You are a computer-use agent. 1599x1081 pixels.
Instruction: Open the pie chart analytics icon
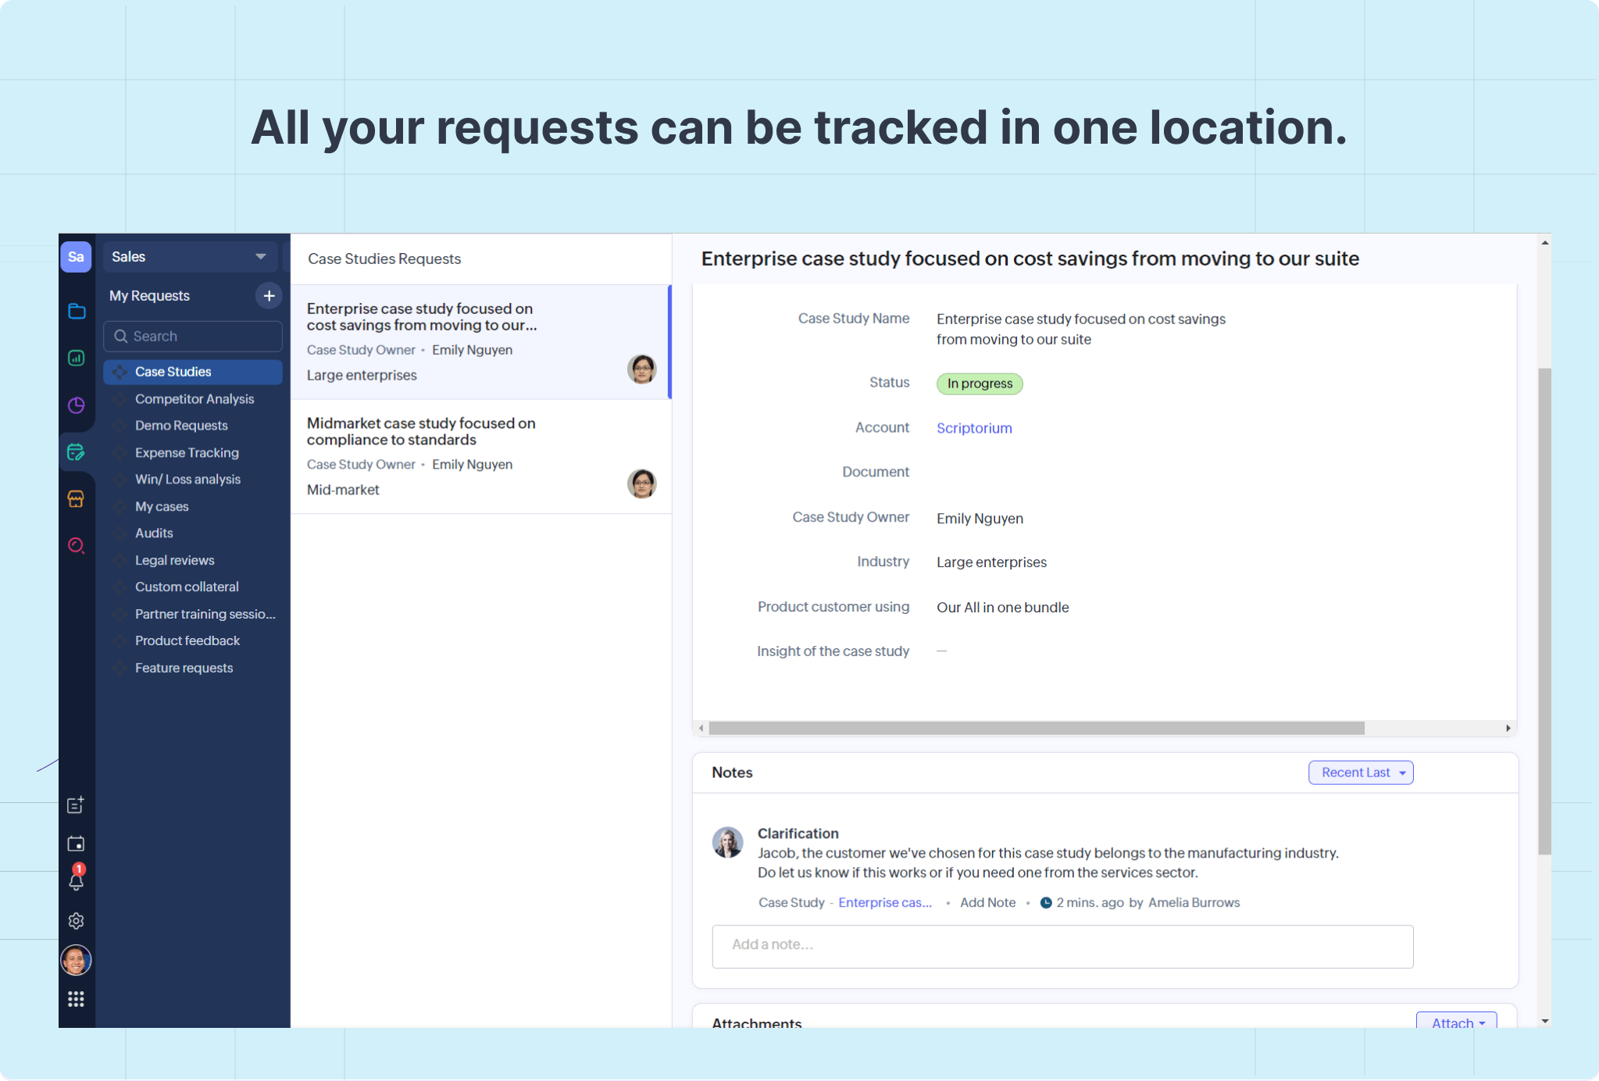tap(77, 405)
